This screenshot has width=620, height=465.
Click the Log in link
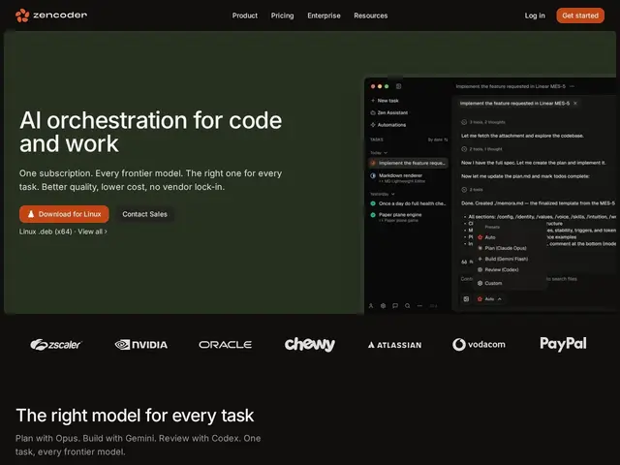coord(535,15)
